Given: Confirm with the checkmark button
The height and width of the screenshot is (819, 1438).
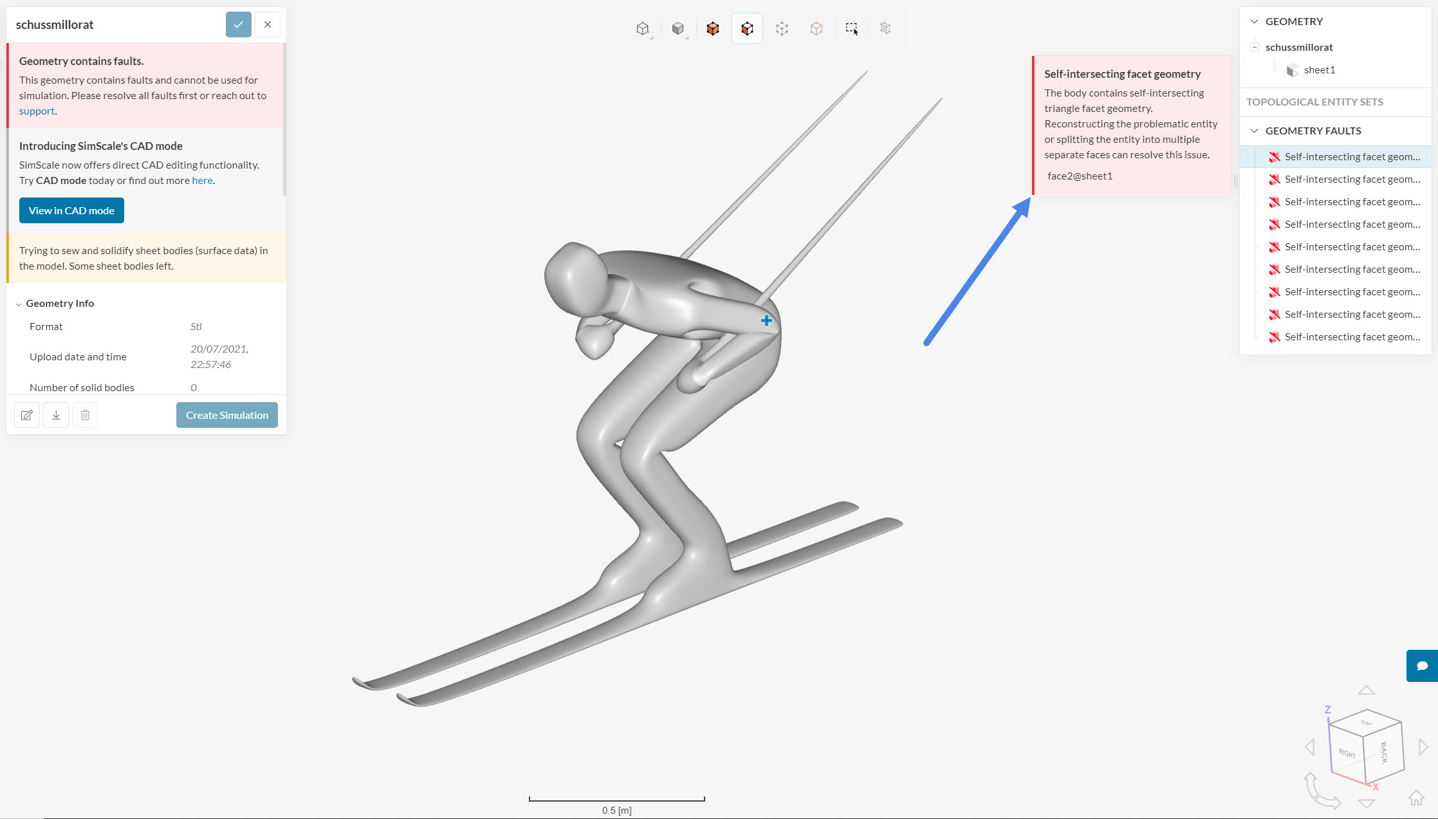Looking at the screenshot, I should [238, 24].
